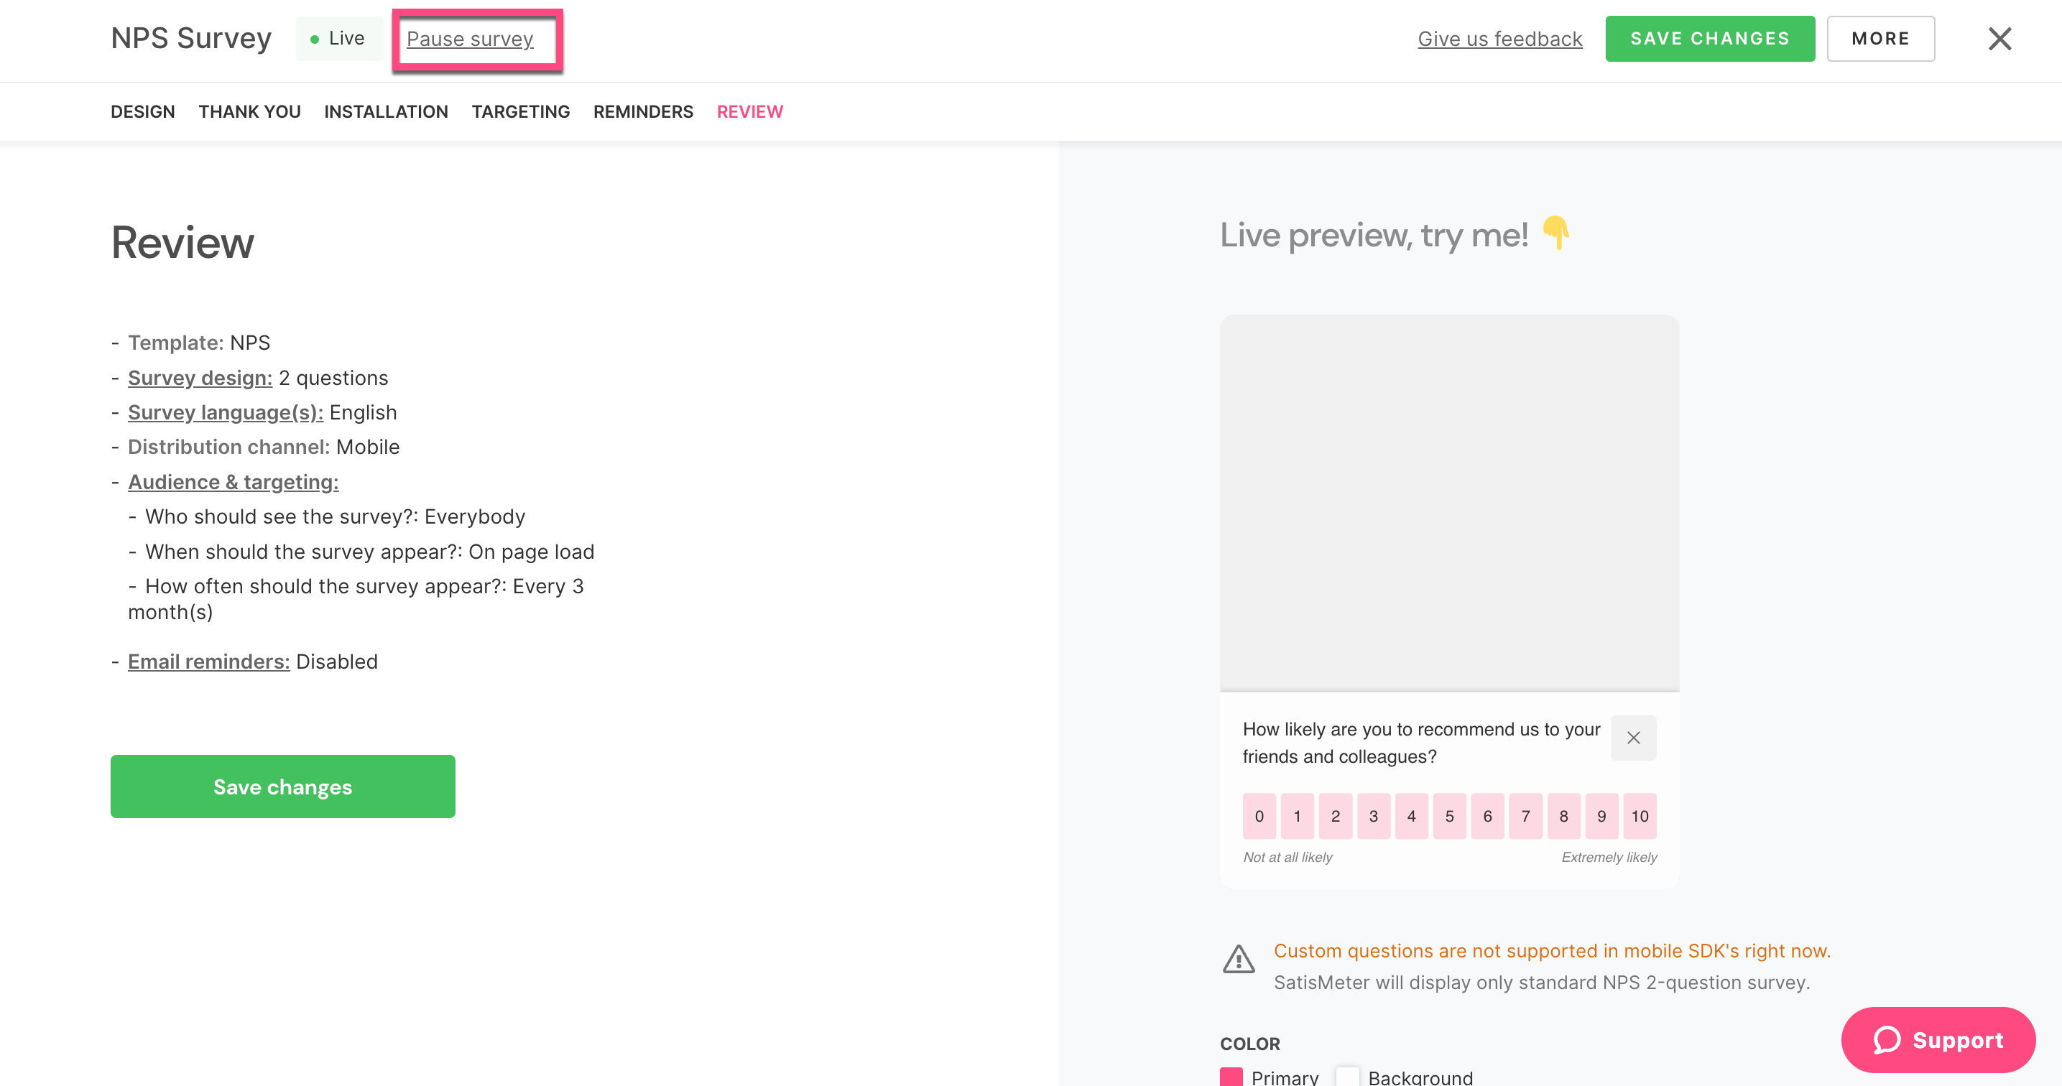The width and height of the screenshot is (2062, 1086).
Task: Open the Survey language(s) link
Action: pyautogui.click(x=226, y=412)
